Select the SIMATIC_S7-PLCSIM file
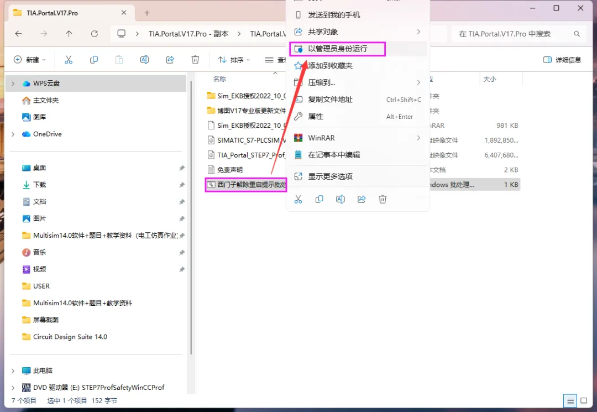The width and height of the screenshot is (597, 412). [x=247, y=140]
